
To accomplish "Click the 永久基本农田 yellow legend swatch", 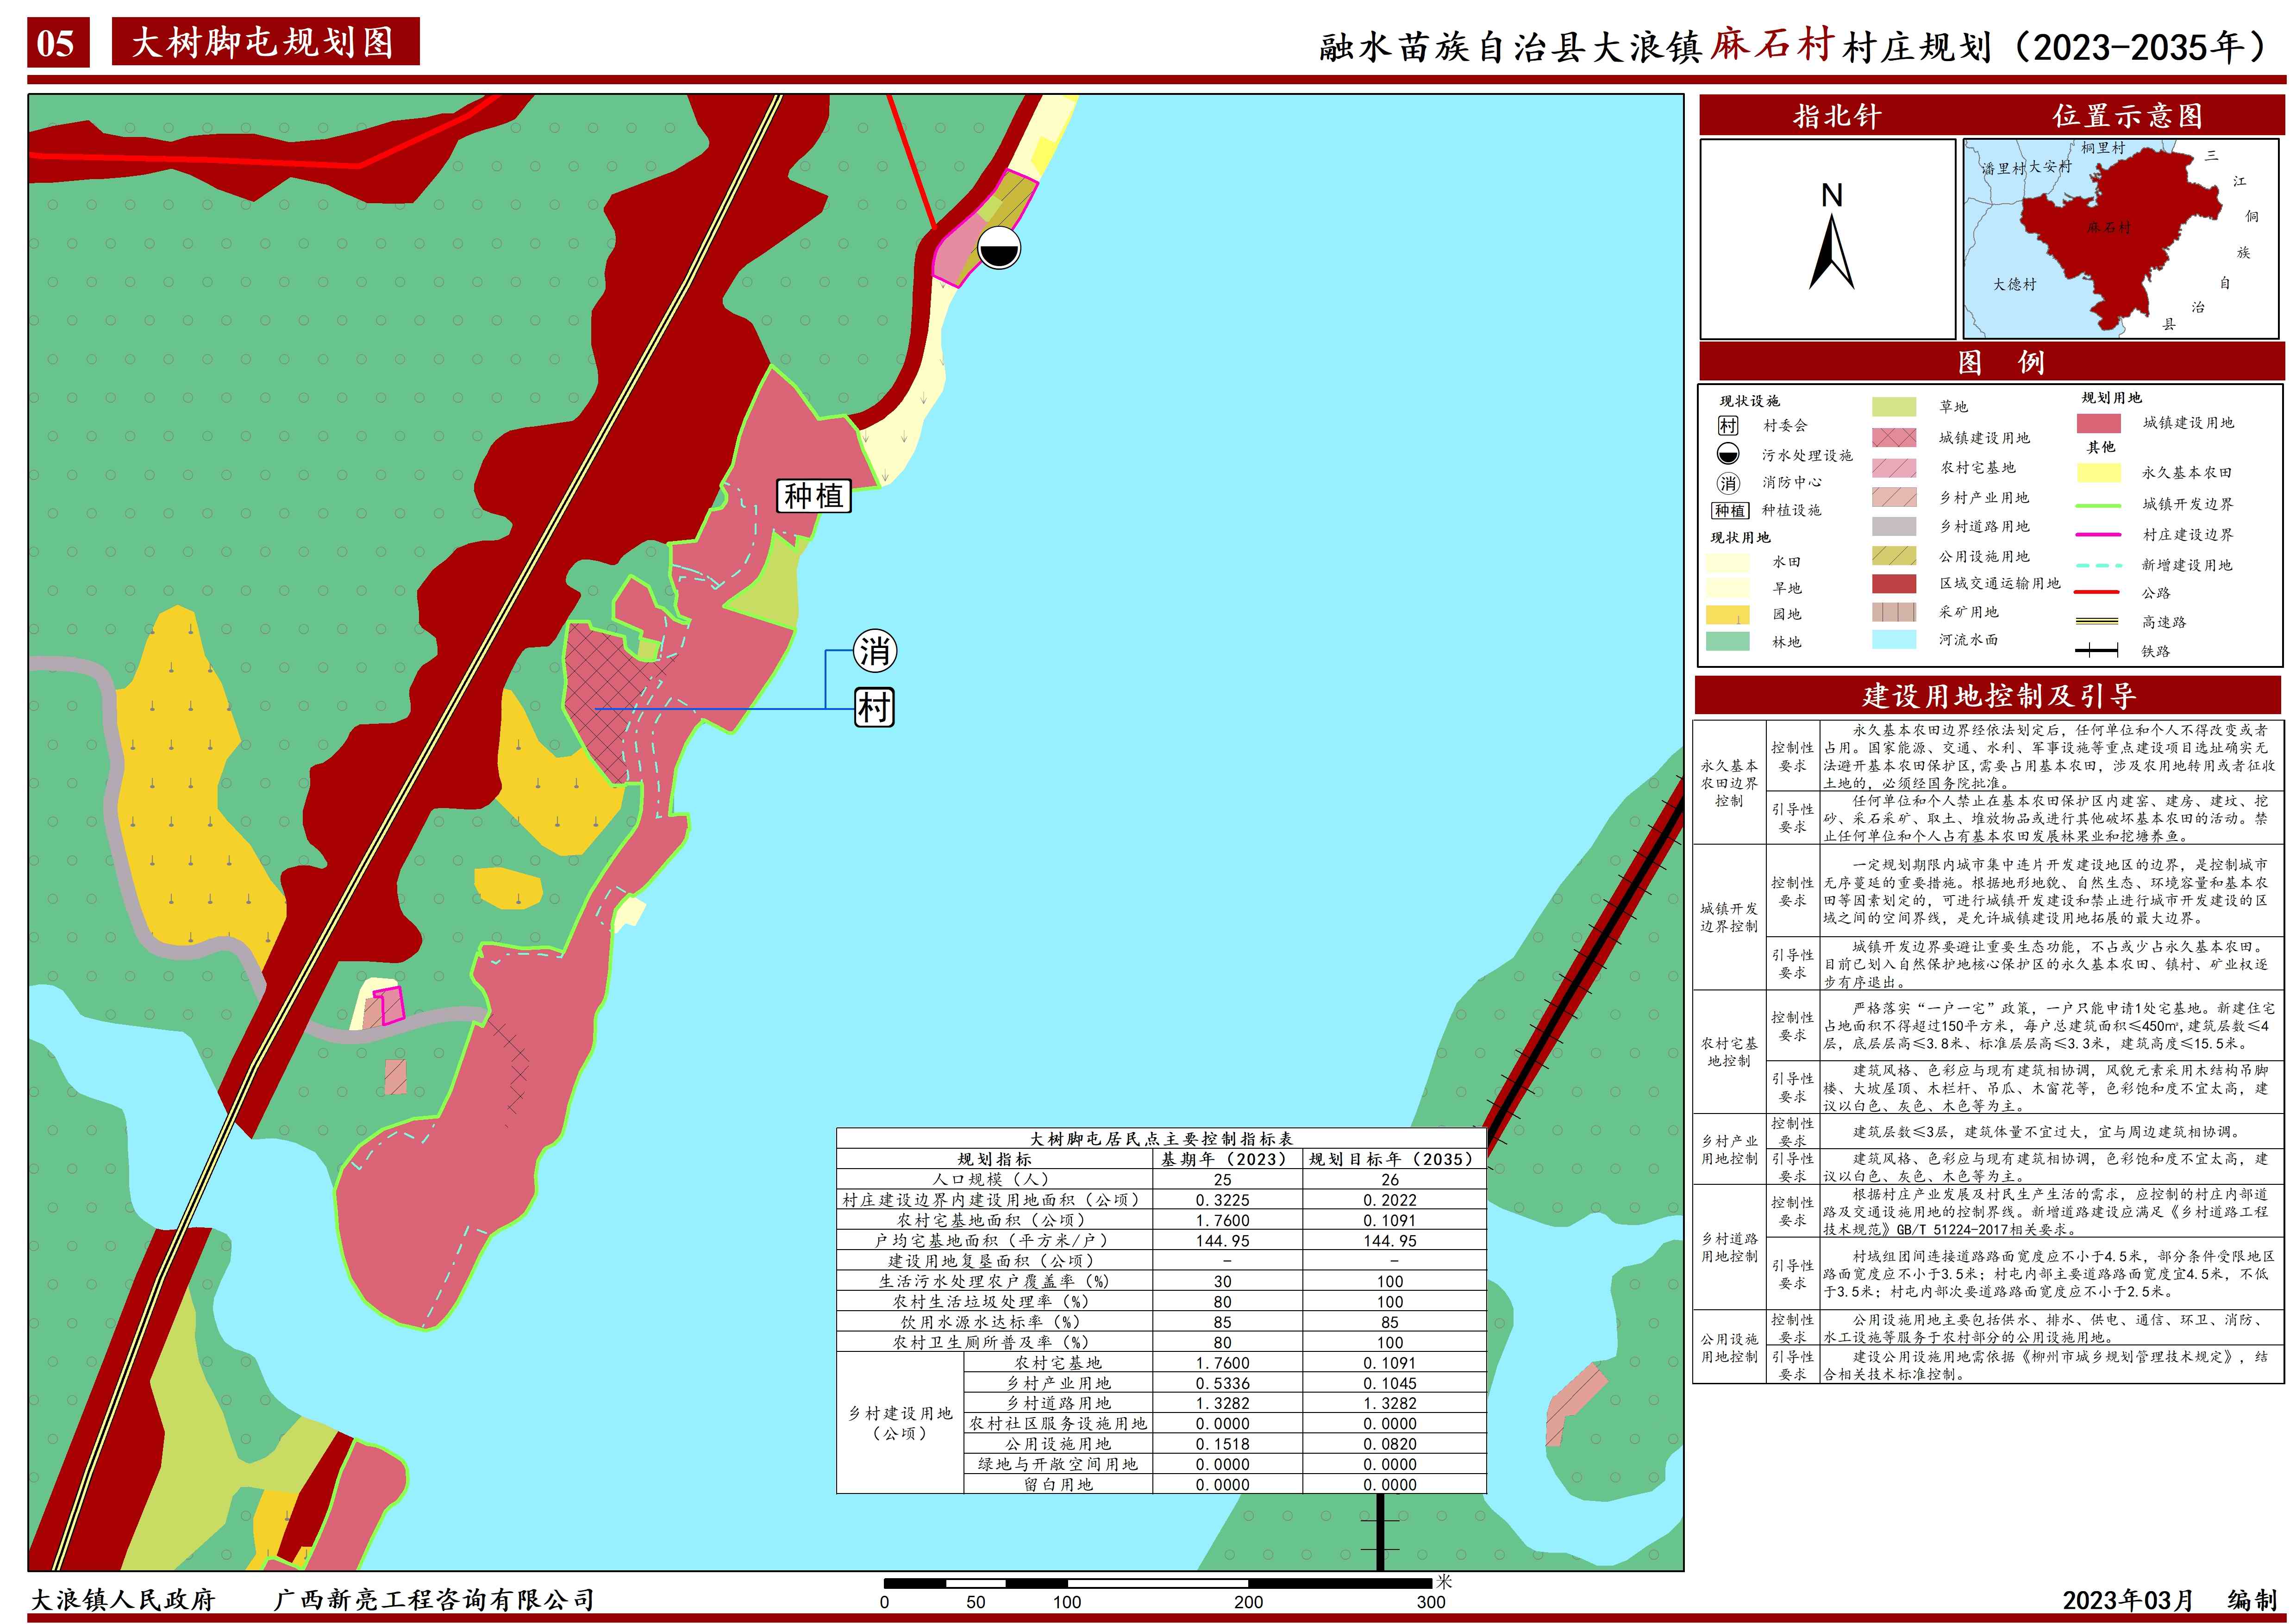I will point(2098,473).
